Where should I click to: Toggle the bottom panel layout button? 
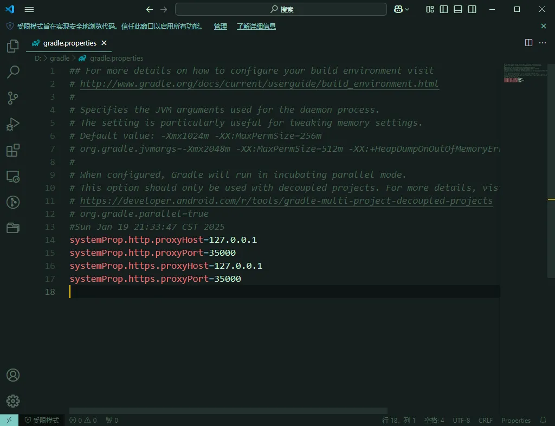(458, 9)
